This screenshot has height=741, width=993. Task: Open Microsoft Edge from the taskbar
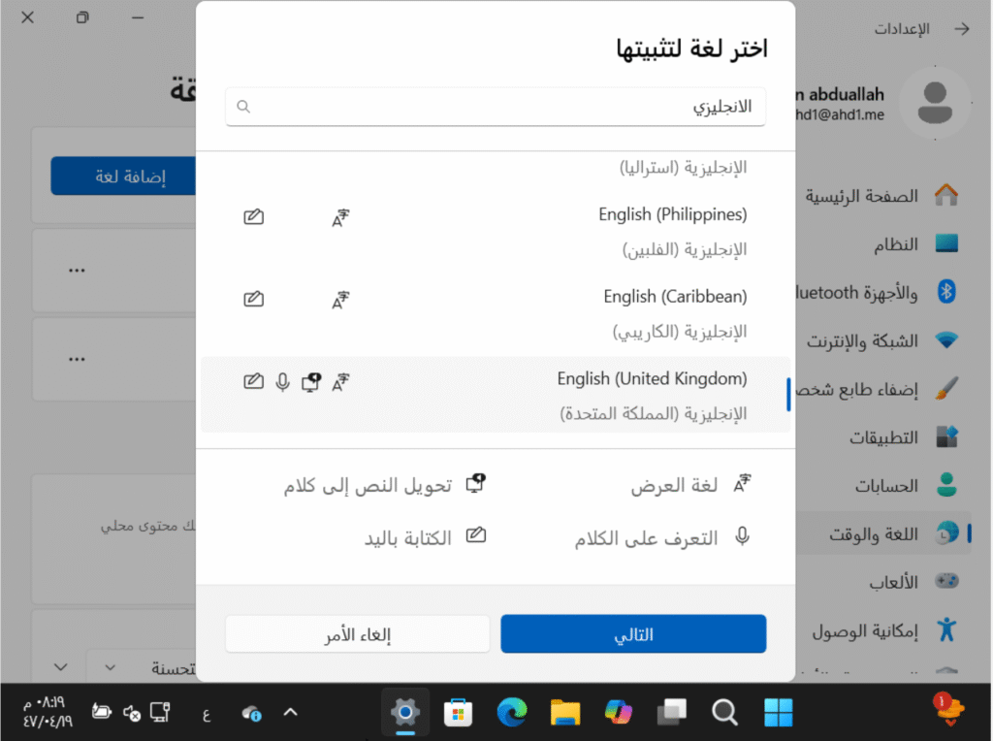pos(511,713)
